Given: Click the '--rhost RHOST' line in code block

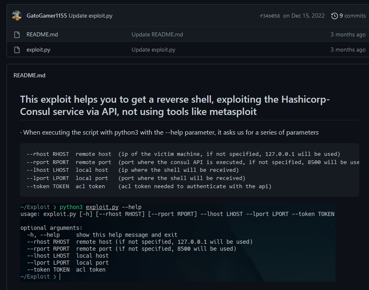Looking at the screenshot, I should [183, 154].
